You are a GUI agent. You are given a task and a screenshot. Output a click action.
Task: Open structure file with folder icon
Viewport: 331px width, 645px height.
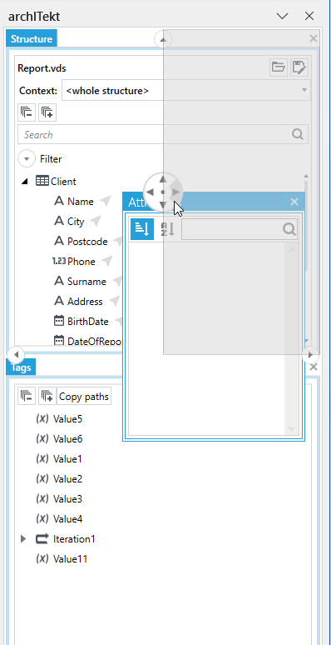278,67
